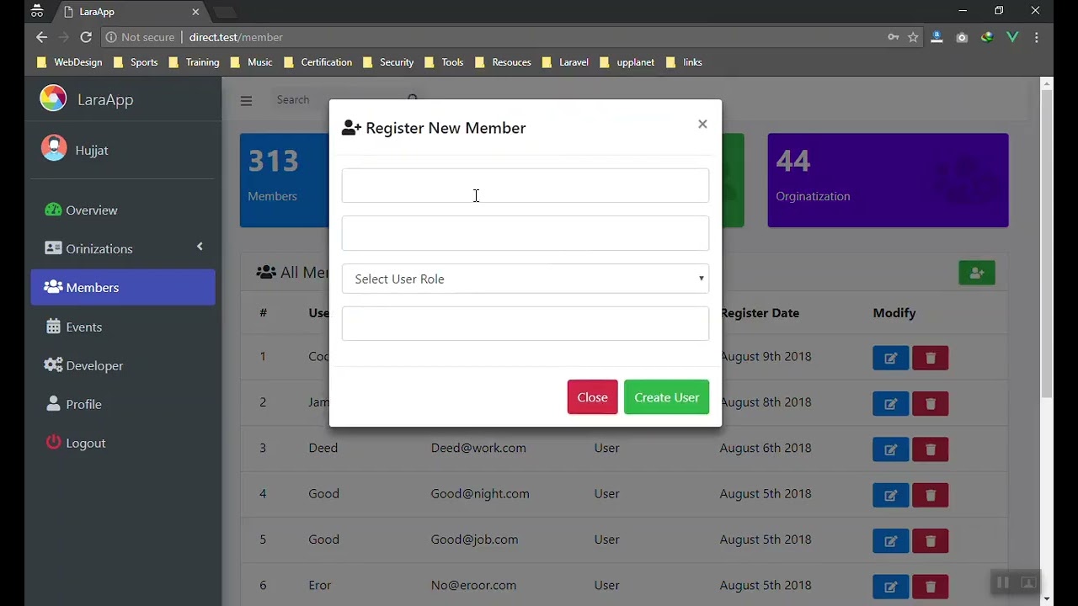This screenshot has width=1078, height=606.
Task: Edit the Eror member row
Action: [x=890, y=586]
